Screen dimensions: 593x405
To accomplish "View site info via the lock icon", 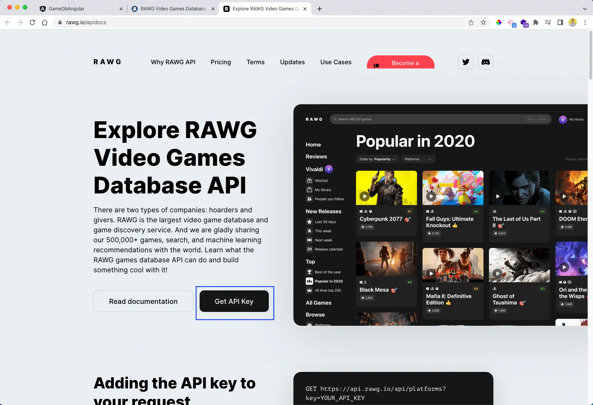I will point(60,22).
